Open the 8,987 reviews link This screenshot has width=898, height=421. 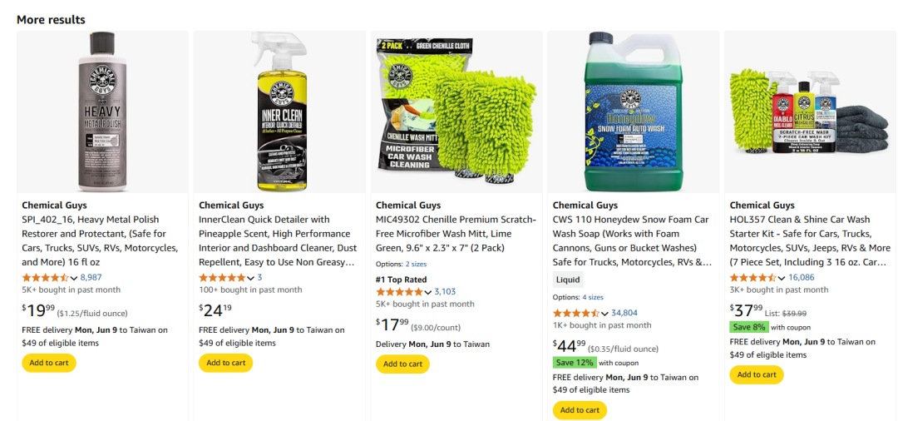91,278
